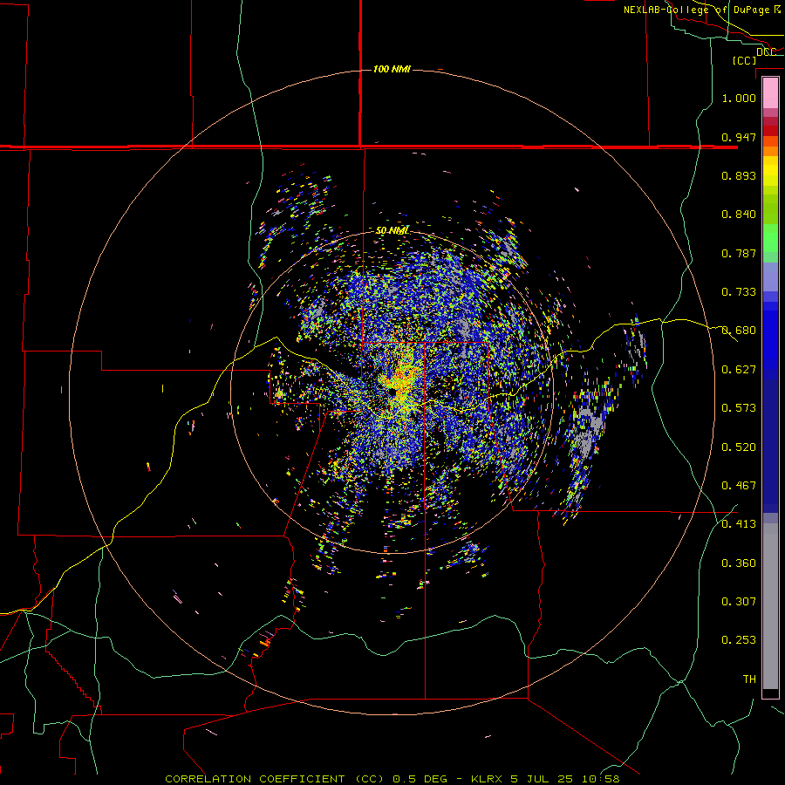The height and width of the screenshot is (785, 785).
Task: Select the 0.787 scale value
Action: pyautogui.click(x=739, y=253)
